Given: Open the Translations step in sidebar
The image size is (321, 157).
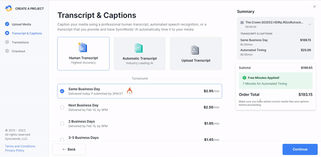Looking at the screenshot, I should point(20,42).
